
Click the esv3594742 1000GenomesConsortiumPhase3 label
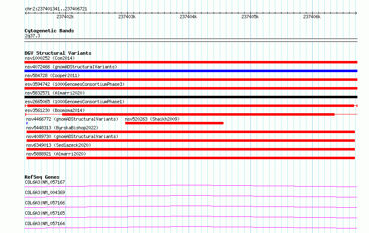pyautogui.click(x=75, y=84)
